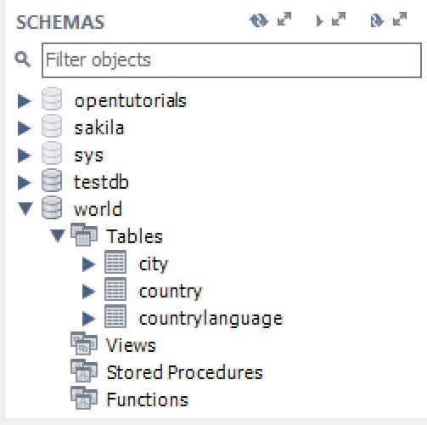The image size is (427, 425).
Task: Expand the testdb schema arrow
Action: (24, 182)
